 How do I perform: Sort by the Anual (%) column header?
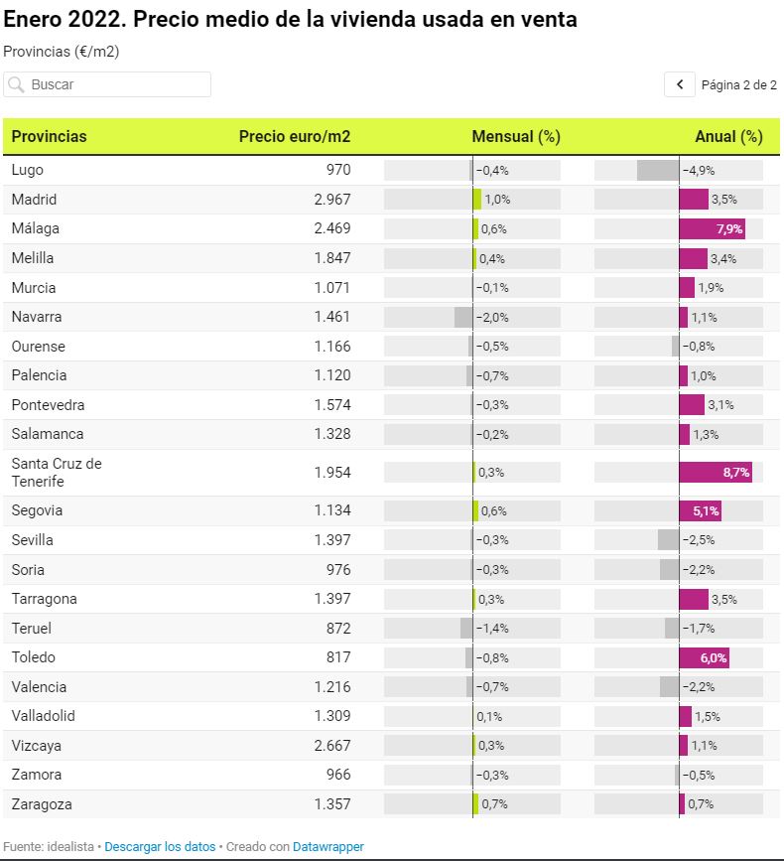click(728, 137)
